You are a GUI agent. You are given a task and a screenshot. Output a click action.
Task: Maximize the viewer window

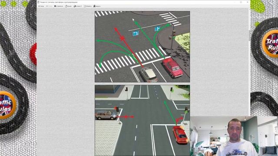click(x=241, y=2)
